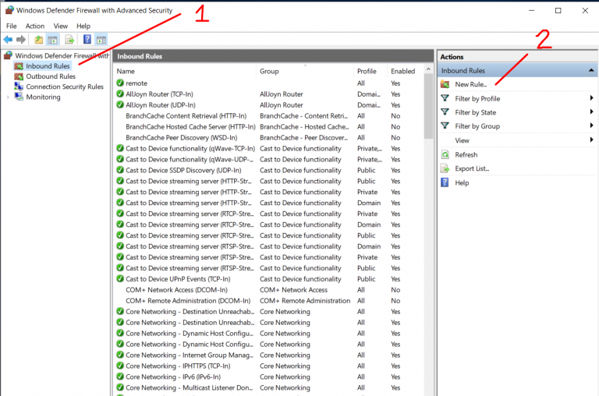Viewport: 599px width, 396px height.
Task: Expand the Monitoring tree node
Action: (8, 97)
